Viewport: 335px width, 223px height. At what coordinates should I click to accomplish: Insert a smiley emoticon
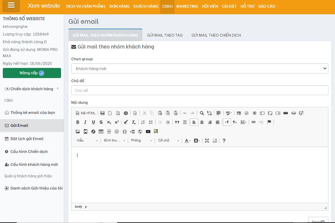(x=117, y=132)
